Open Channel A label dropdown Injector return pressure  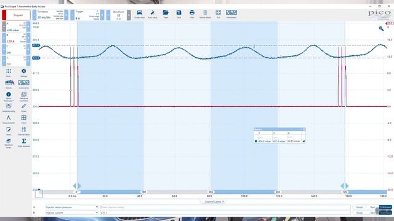(71, 207)
